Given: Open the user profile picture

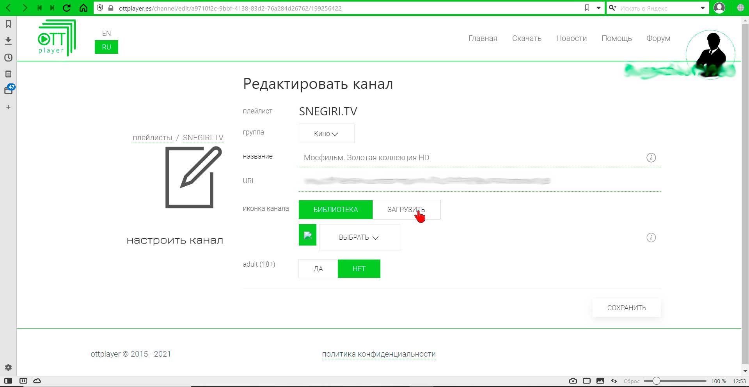Looking at the screenshot, I should point(711,55).
